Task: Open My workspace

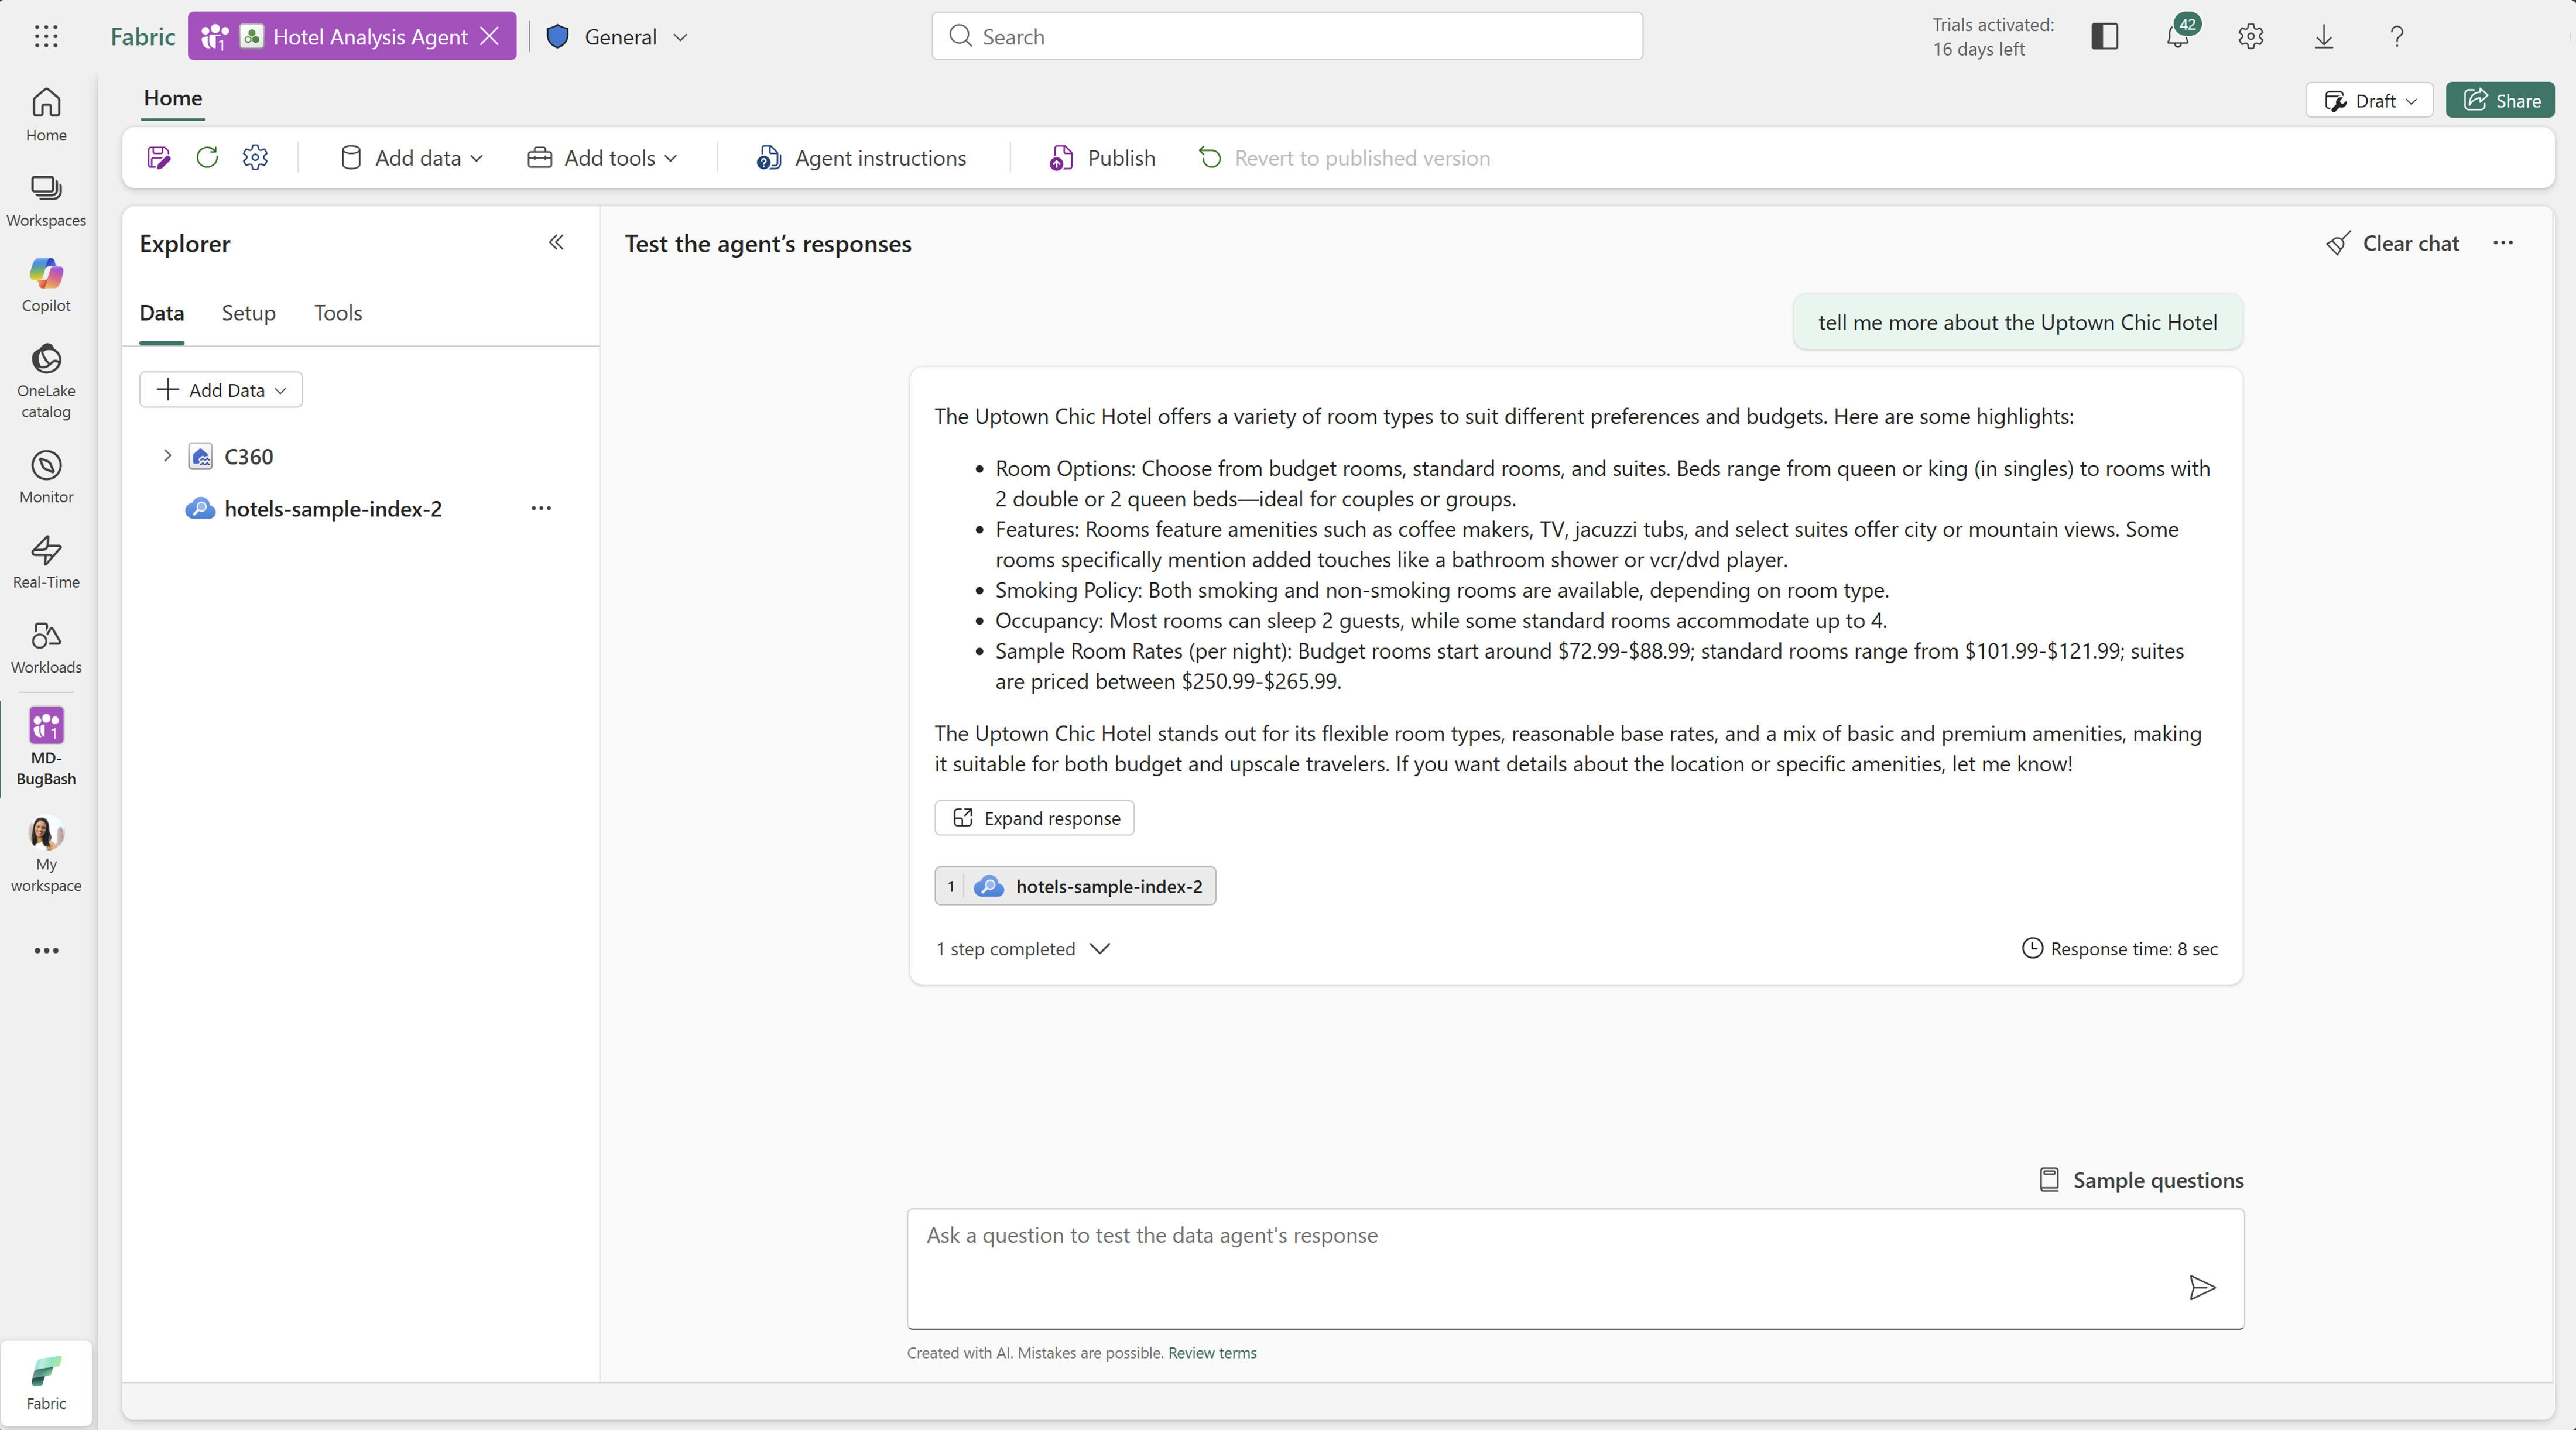Action: [46, 853]
